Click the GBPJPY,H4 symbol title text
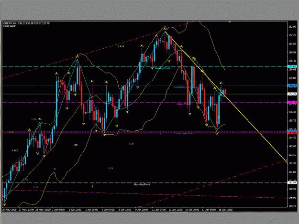The width and height of the screenshot is (299, 224). point(10,23)
